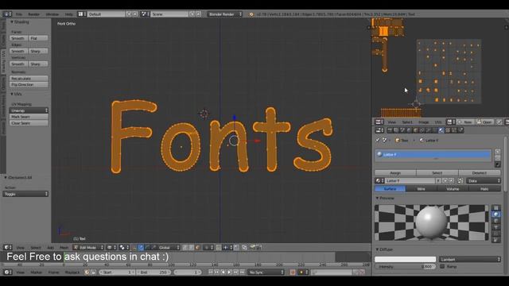Toggle the 3D manipulator widget

[x=134, y=247]
